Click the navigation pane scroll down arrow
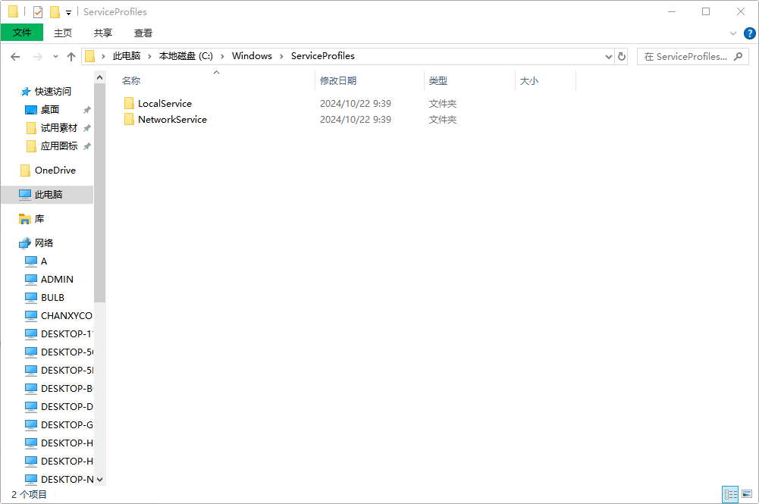The width and height of the screenshot is (759, 504). (x=100, y=479)
